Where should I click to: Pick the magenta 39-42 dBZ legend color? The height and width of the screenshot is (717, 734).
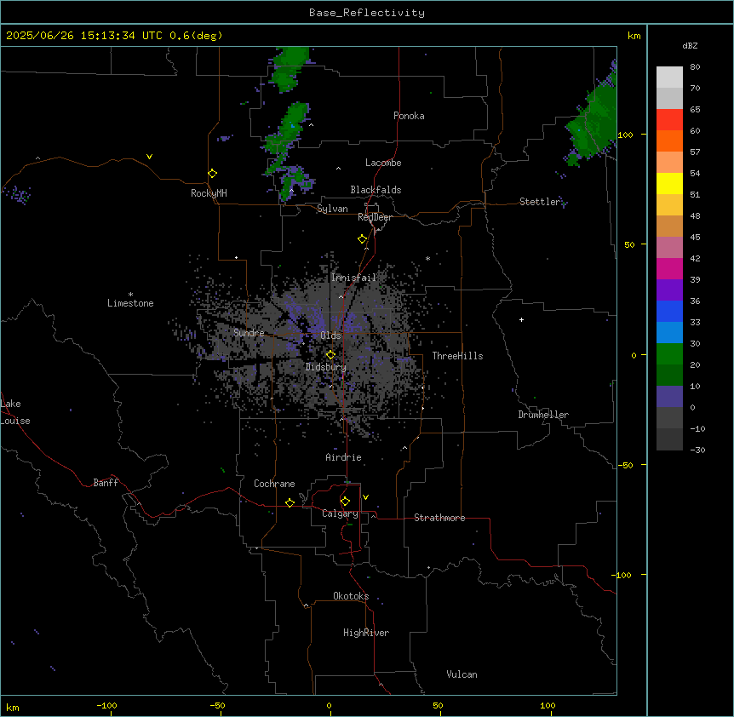coord(669,269)
